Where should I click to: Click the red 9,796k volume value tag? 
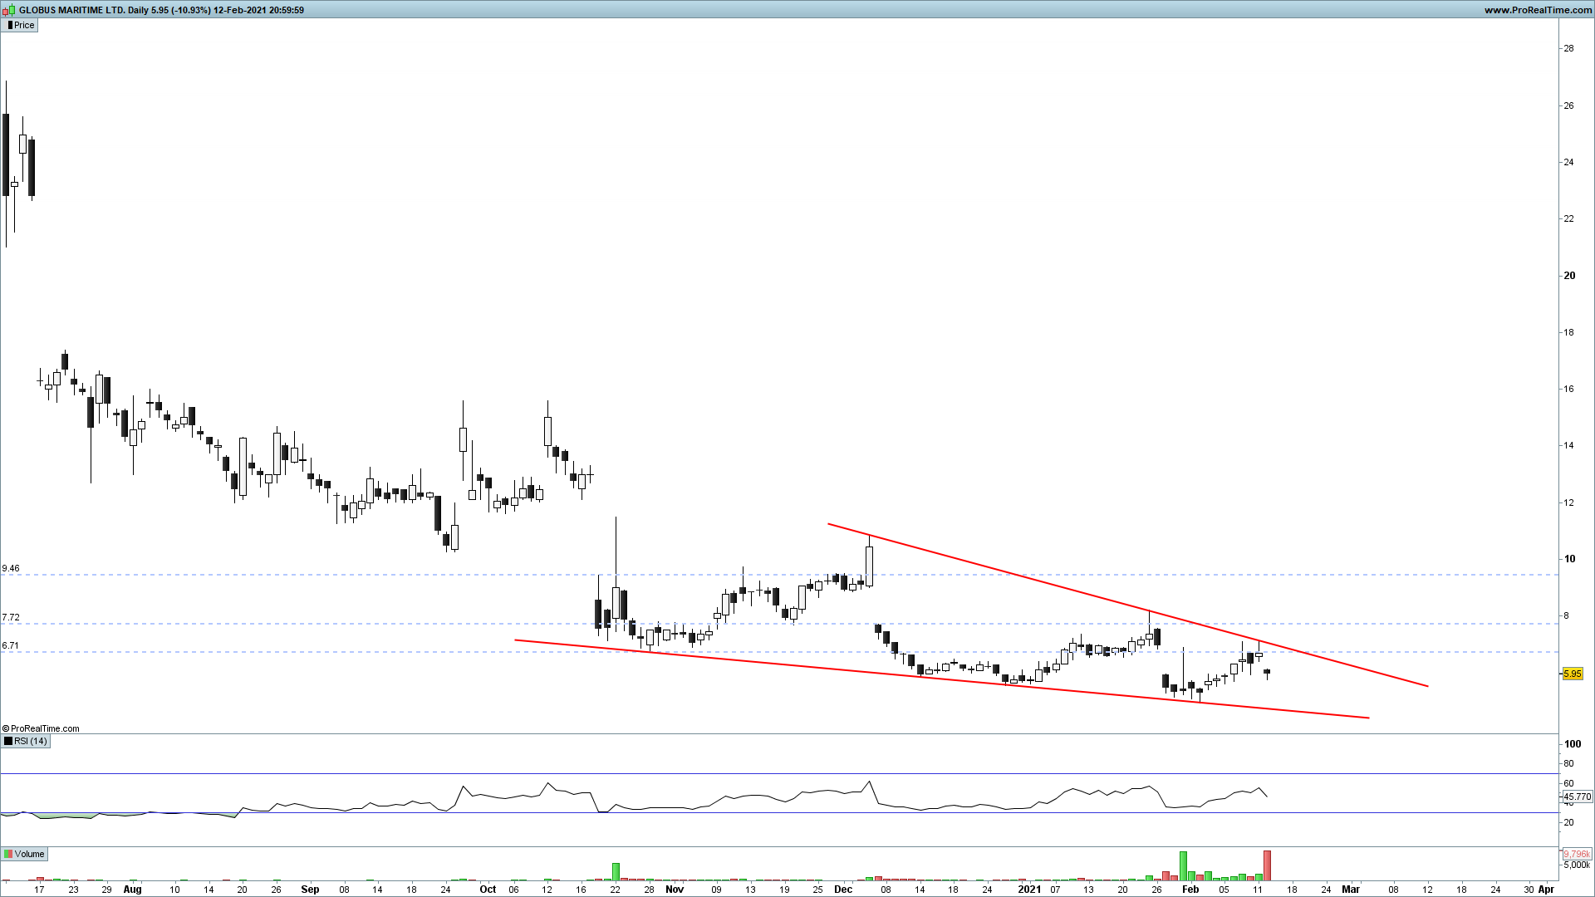pyautogui.click(x=1576, y=854)
